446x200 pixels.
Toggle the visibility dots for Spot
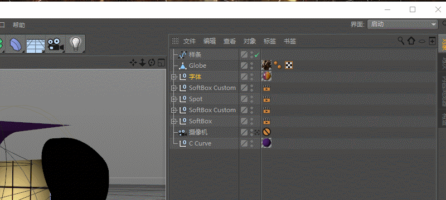(x=251, y=99)
